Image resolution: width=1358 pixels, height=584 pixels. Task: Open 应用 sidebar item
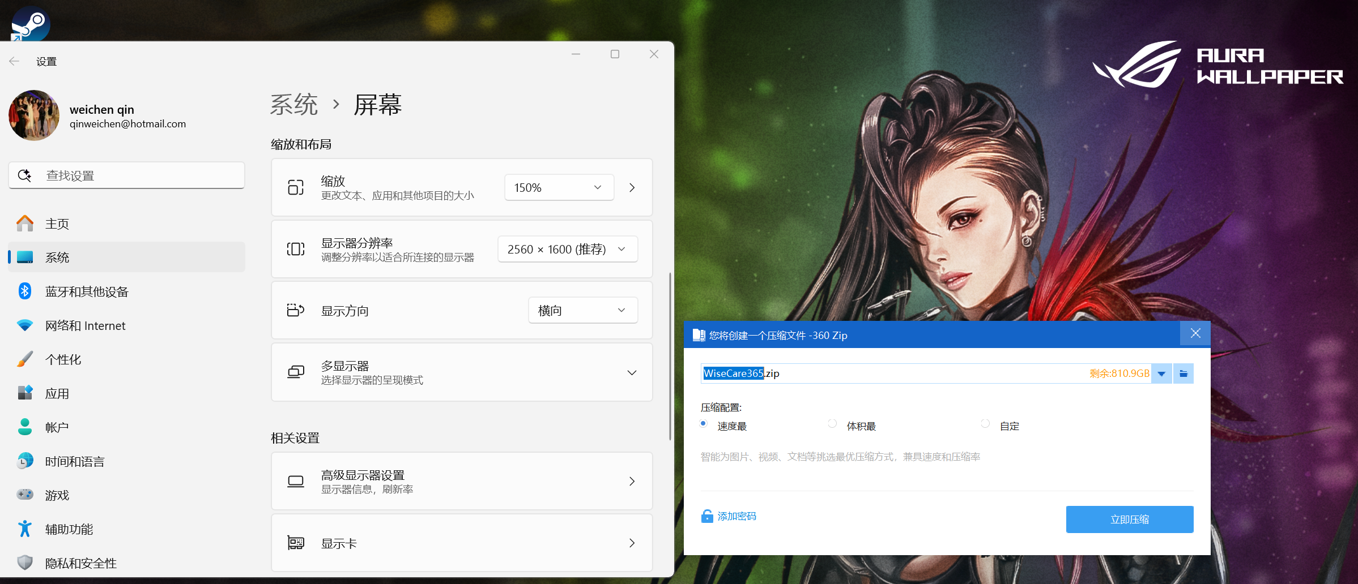point(126,393)
